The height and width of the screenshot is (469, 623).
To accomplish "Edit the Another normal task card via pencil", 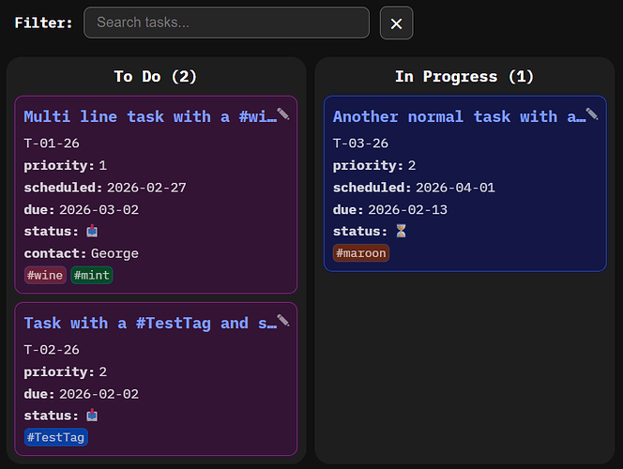I will click(592, 114).
